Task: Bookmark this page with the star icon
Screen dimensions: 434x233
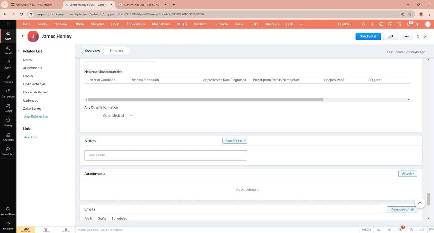Action: 410,14
